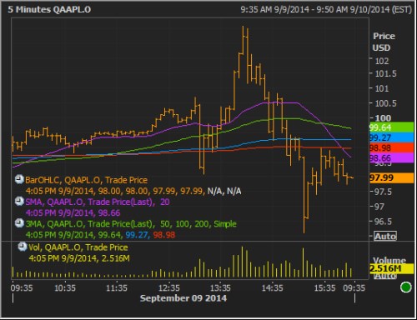
Task: Click the purple 98.66 price tag
Action: tap(391, 158)
